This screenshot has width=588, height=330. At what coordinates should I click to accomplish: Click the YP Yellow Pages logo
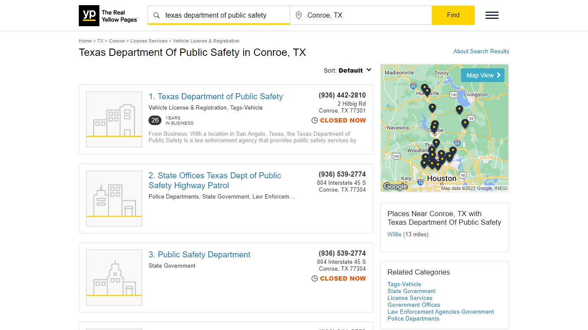pos(108,15)
